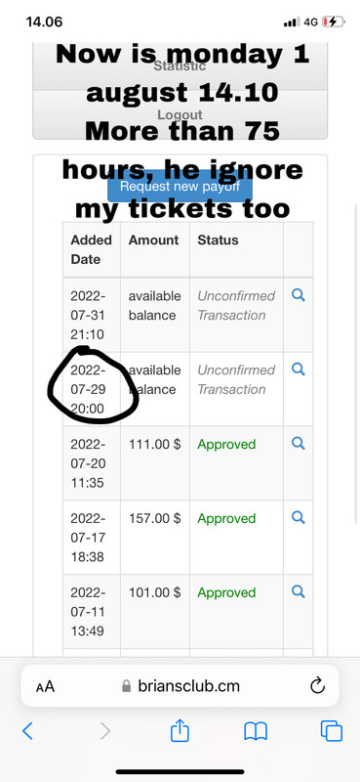Screen dimensions: 360x782
Task: Click the Added Date column header
Action: (x=91, y=249)
